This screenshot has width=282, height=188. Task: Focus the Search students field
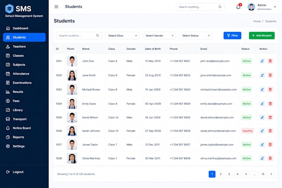(79, 36)
